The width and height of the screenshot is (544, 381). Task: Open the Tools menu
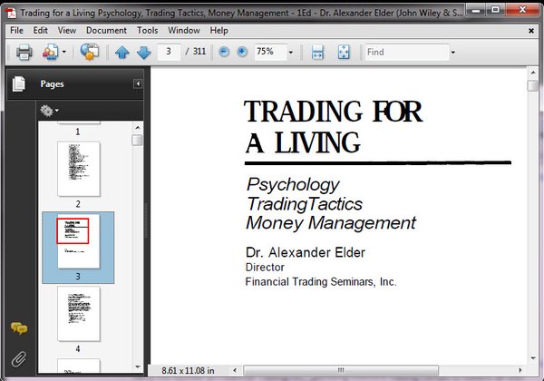point(147,31)
